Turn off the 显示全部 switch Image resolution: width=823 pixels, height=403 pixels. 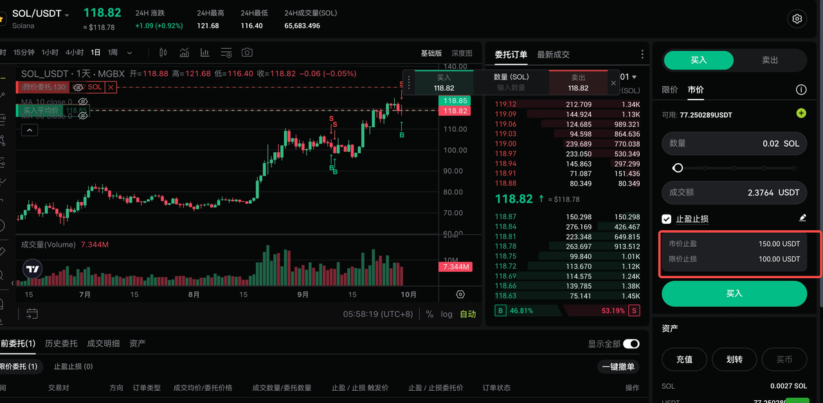point(631,344)
